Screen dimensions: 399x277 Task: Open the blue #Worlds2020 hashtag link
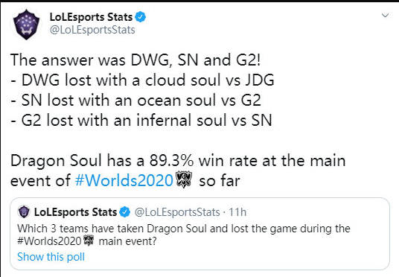point(124,181)
